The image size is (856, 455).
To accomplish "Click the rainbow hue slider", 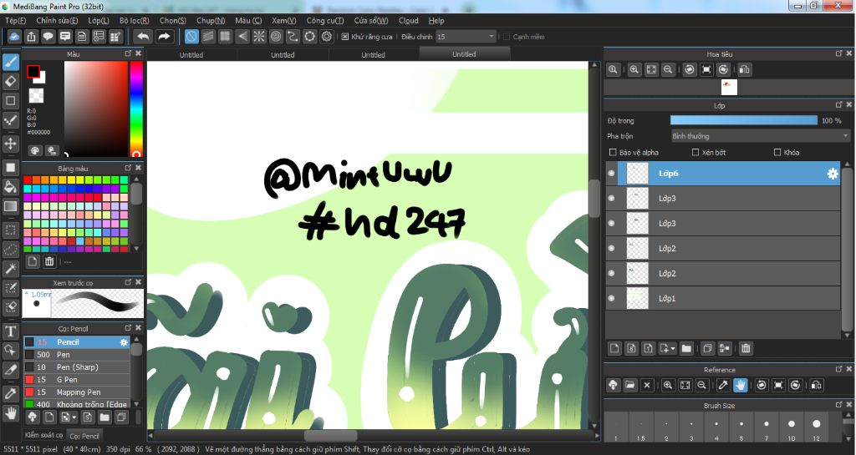I will pyautogui.click(x=136, y=109).
